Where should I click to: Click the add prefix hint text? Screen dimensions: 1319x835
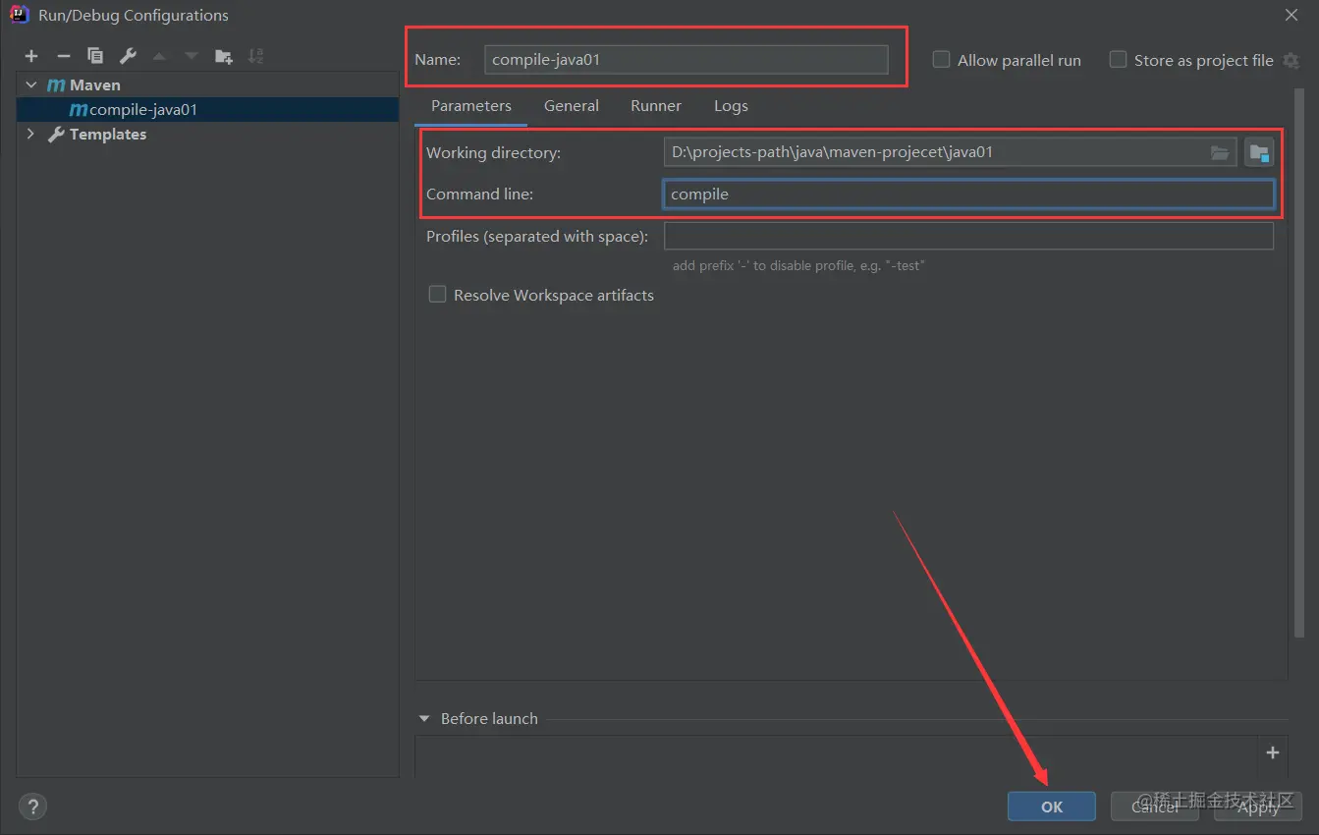(798, 265)
